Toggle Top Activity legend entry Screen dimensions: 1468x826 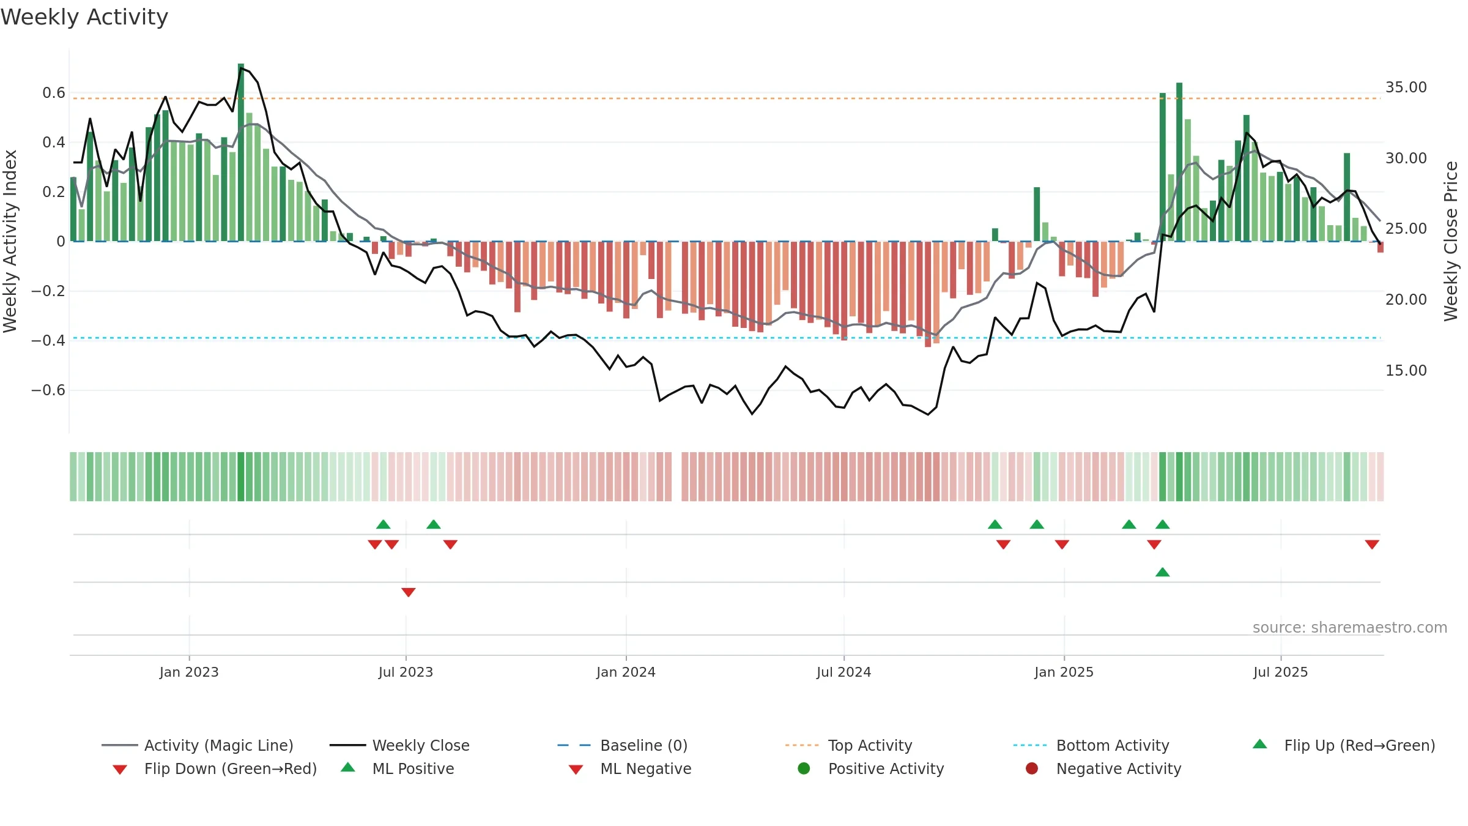click(x=848, y=745)
